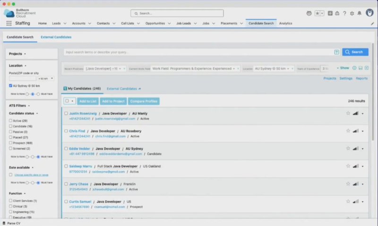Image resolution: width=378 pixels, height=226 pixels.
Task: Open the user avatar profile icon
Action: pos(369,13)
